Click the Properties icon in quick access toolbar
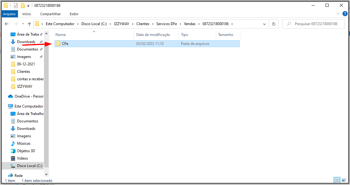 (x=16, y=6)
